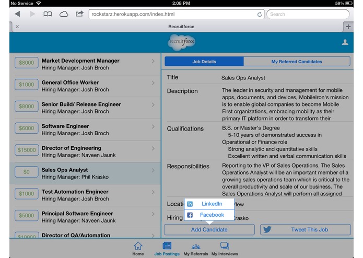Click the Responsibilities field label
This screenshot has height=258, width=363.
(x=188, y=167)
